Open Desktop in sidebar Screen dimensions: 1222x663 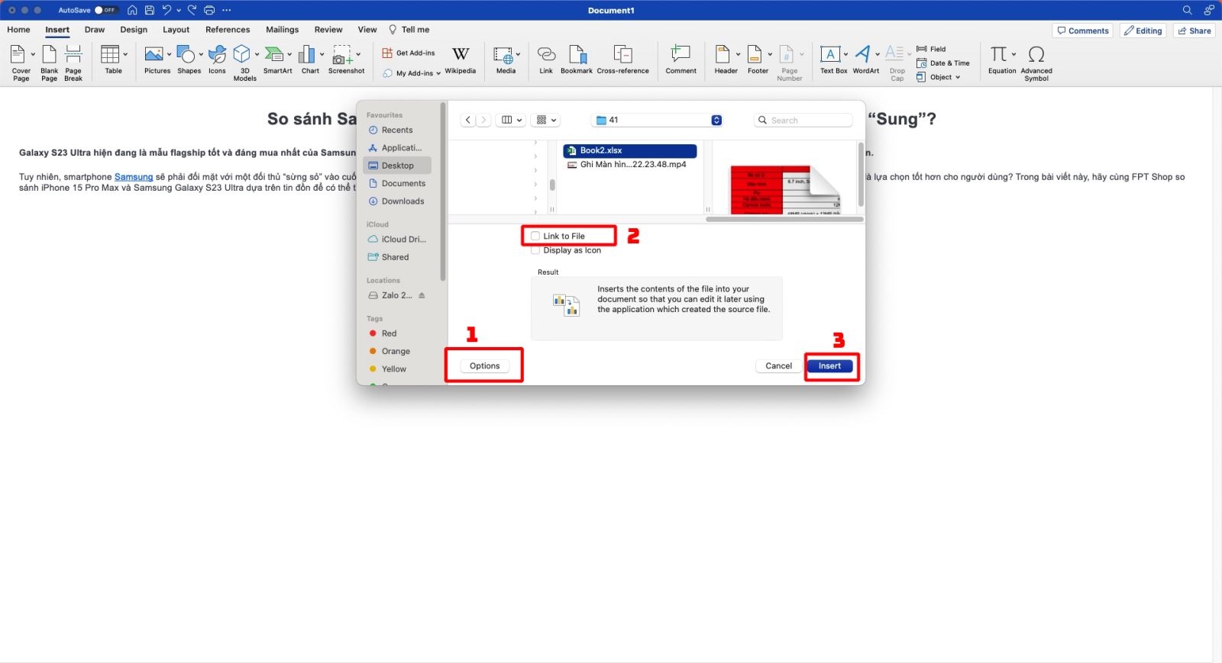[x=398, y=166]
